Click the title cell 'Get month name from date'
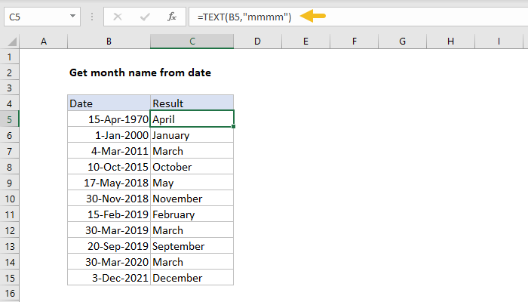 point(140,73)
